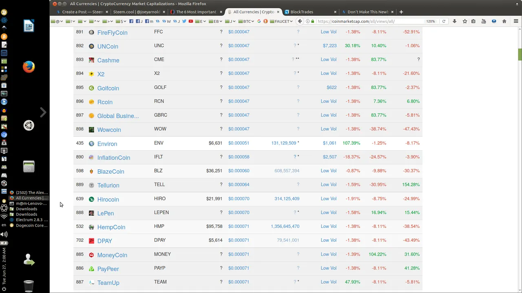Viewport: 522px width, 293px height.
Task: Click Hirocoin price $0.000070
Action: click(x=239, y=199)
